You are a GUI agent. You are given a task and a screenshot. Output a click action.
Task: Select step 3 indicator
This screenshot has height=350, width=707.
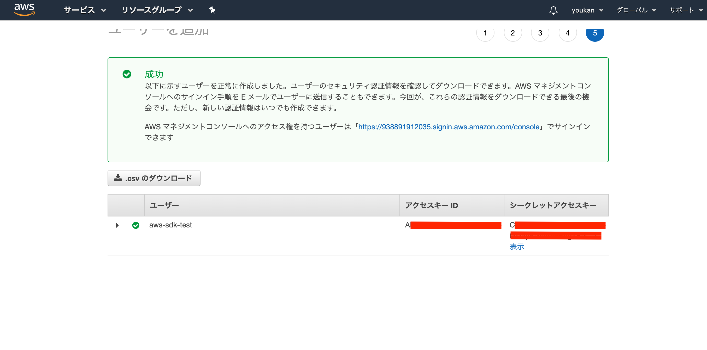(x=540, y=33)
